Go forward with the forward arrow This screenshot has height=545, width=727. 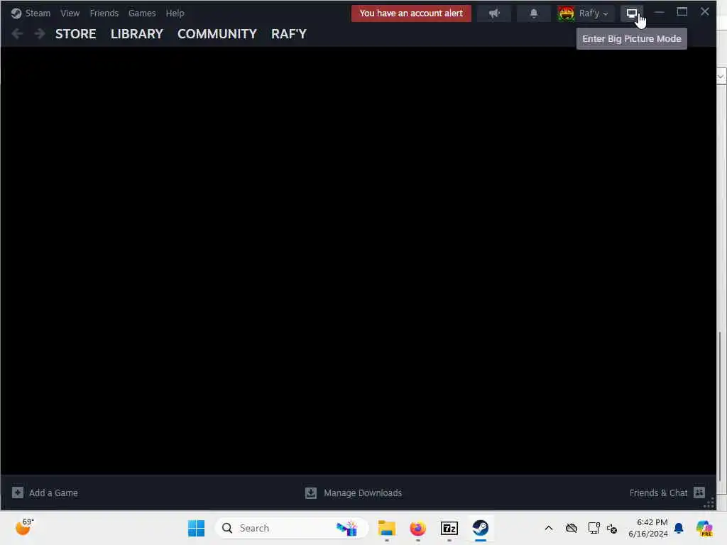(x=40, y=34)
